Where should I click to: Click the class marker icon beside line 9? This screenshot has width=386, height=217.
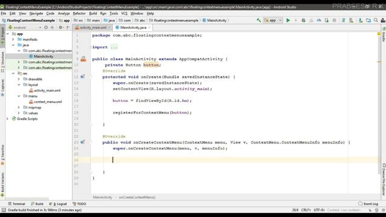pyautogui.click(x=83, y=59)
